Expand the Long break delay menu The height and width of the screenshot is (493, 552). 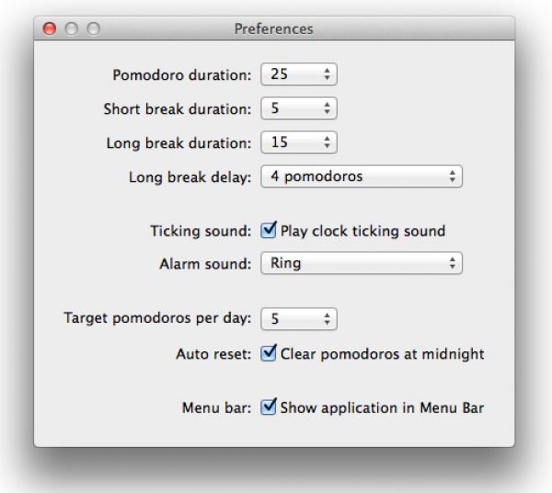click(361, 177)
